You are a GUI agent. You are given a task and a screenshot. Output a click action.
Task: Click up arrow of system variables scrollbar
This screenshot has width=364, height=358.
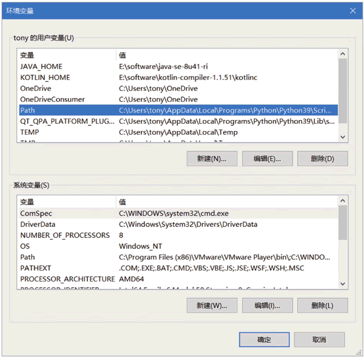click(x=343, y=201)
